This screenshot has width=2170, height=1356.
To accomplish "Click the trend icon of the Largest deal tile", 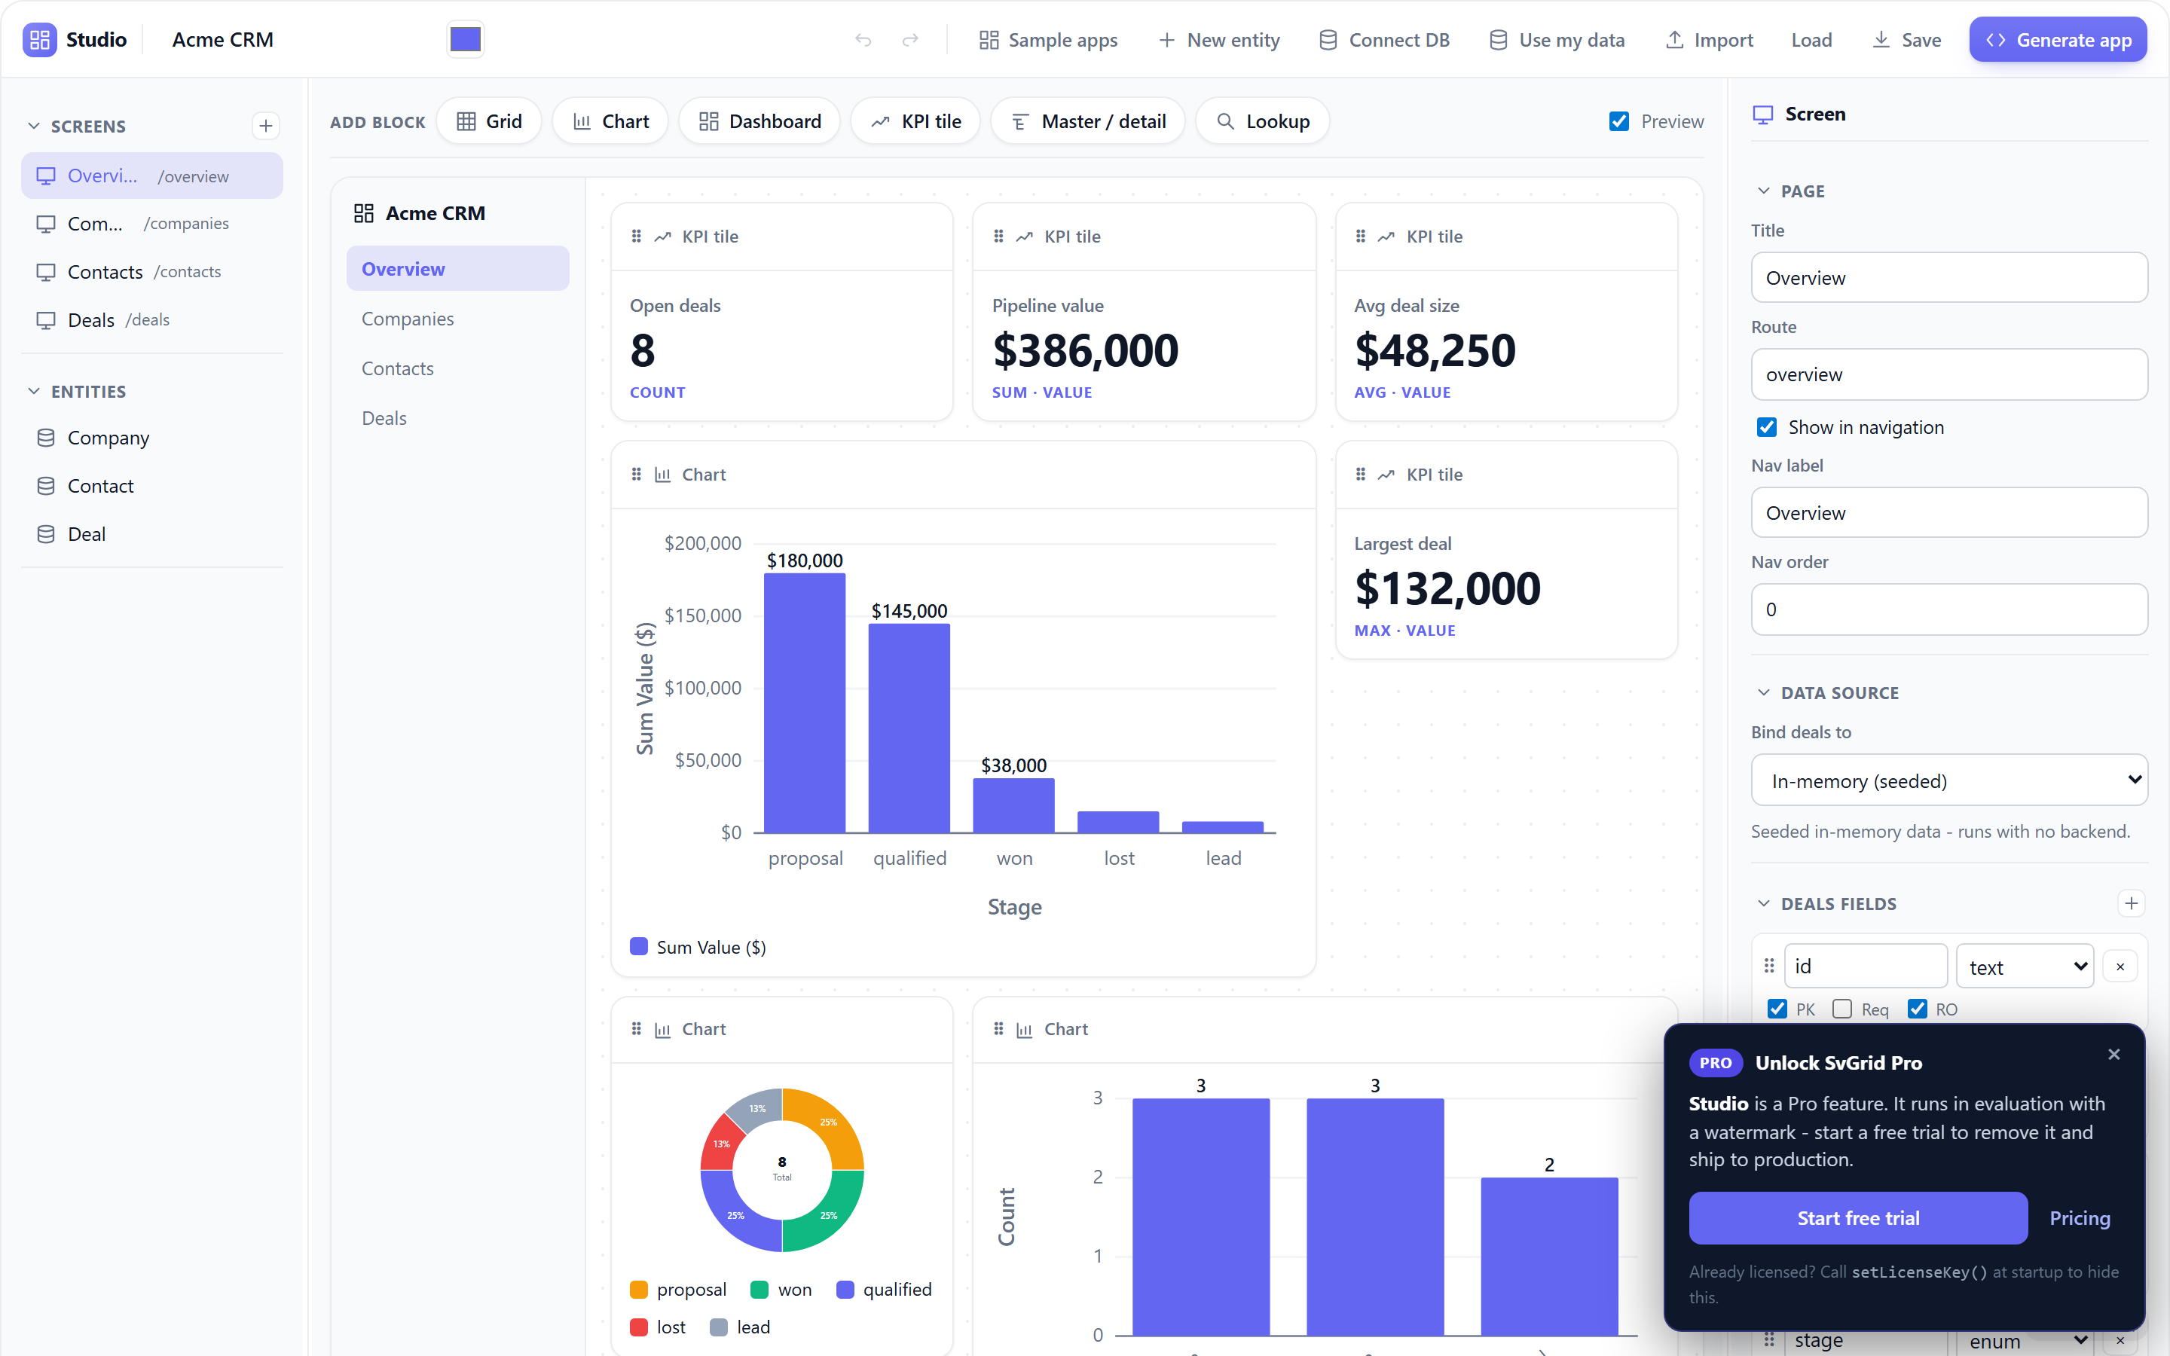I will click(x=1386, y=475).
